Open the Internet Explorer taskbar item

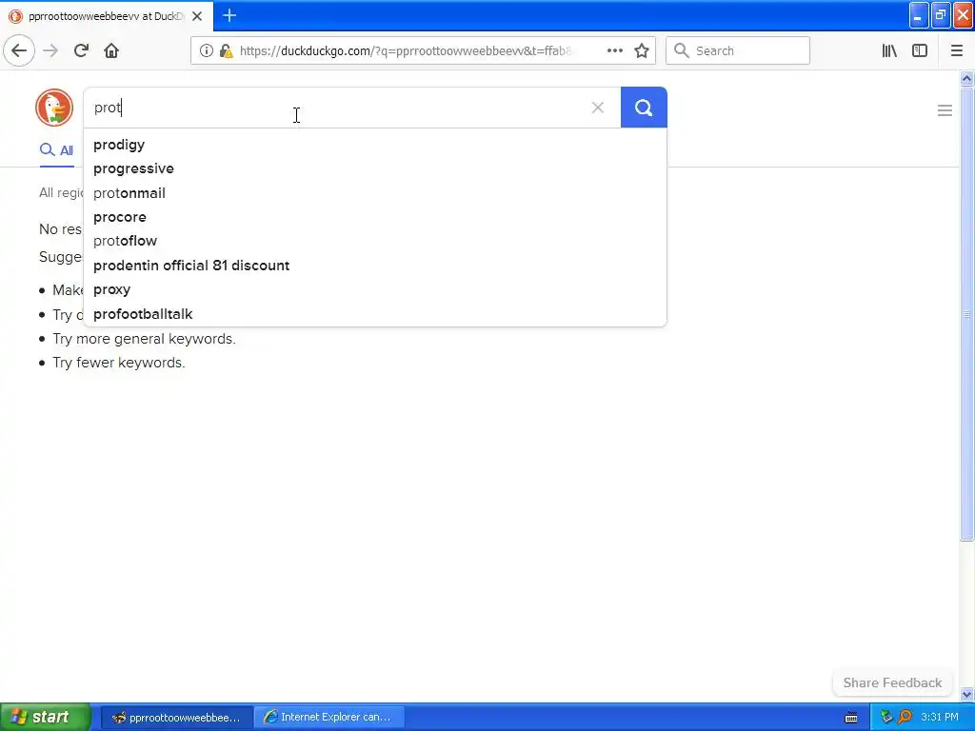[x=329, y=718]
